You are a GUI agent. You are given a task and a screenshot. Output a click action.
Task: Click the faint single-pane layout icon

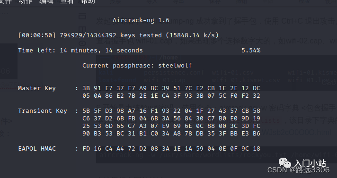(x=82, y=16)
